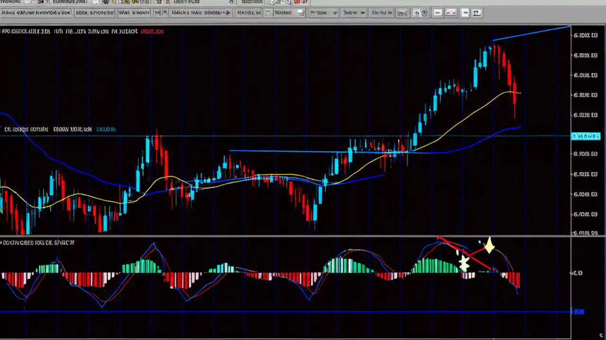Select the zoom-in magnifier icon
Image resolution: width=606 pixels, height=340 pixels.
click(x=417, y=13)
